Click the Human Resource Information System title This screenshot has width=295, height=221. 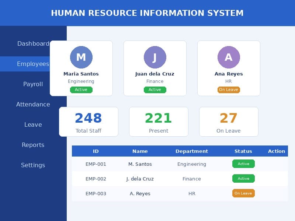147,13
